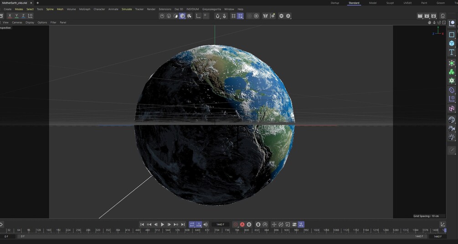Click the Coordinate System icon
This screenshot has height=244, width=458.
click(x=30, y=16)
